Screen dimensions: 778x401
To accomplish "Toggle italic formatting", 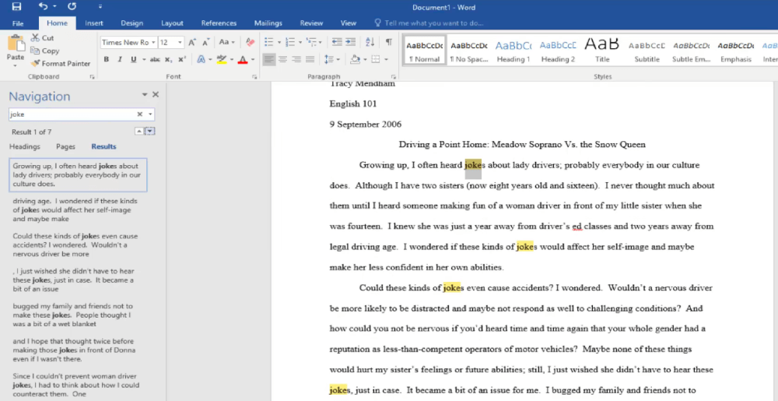I will (x=120, y=59).
